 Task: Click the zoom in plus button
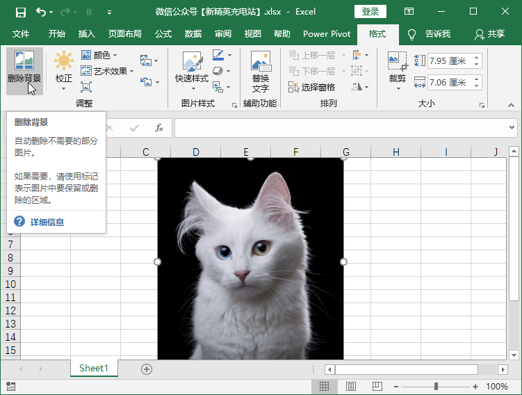click(x=475, y=387)
